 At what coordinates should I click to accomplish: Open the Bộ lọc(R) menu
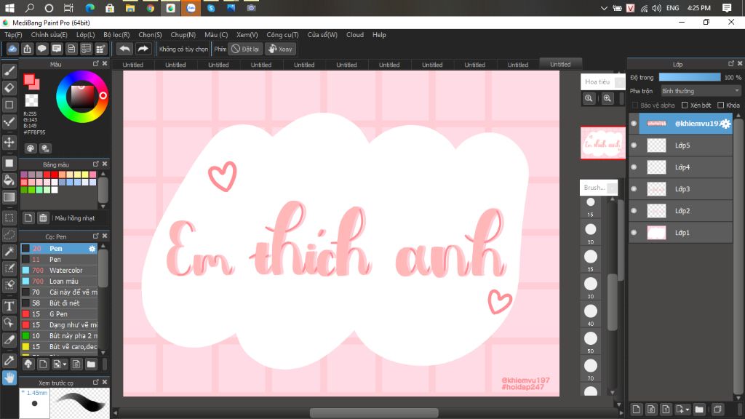[116, 34]
